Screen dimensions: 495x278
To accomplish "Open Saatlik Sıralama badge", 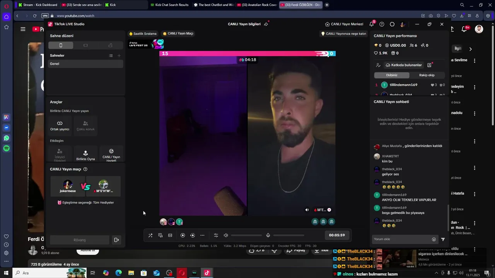I will pyautogui.click(x=143, y=34).
